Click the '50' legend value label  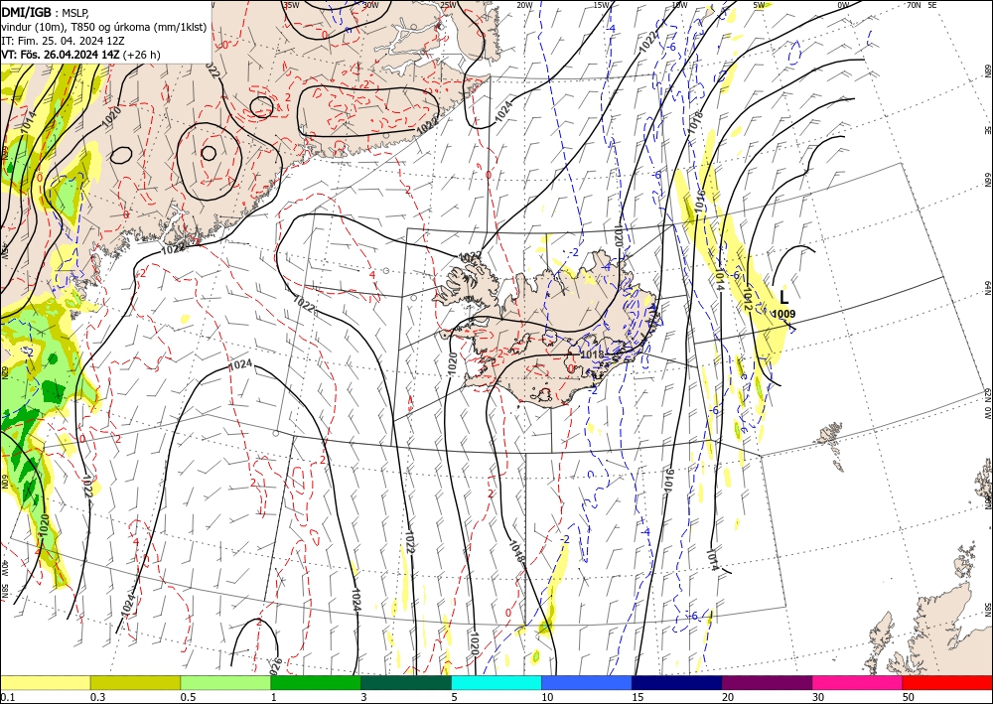(909, 697)
